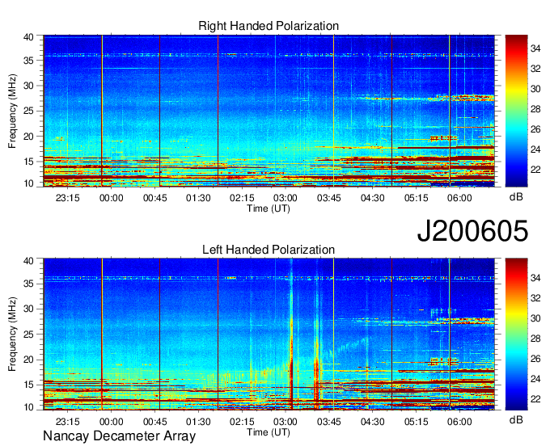
Task: Click the 40 MHz tick label on bottom plot
Action: coord(28,261)
